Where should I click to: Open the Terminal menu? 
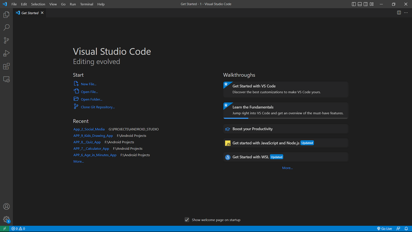tap(87, 4)
